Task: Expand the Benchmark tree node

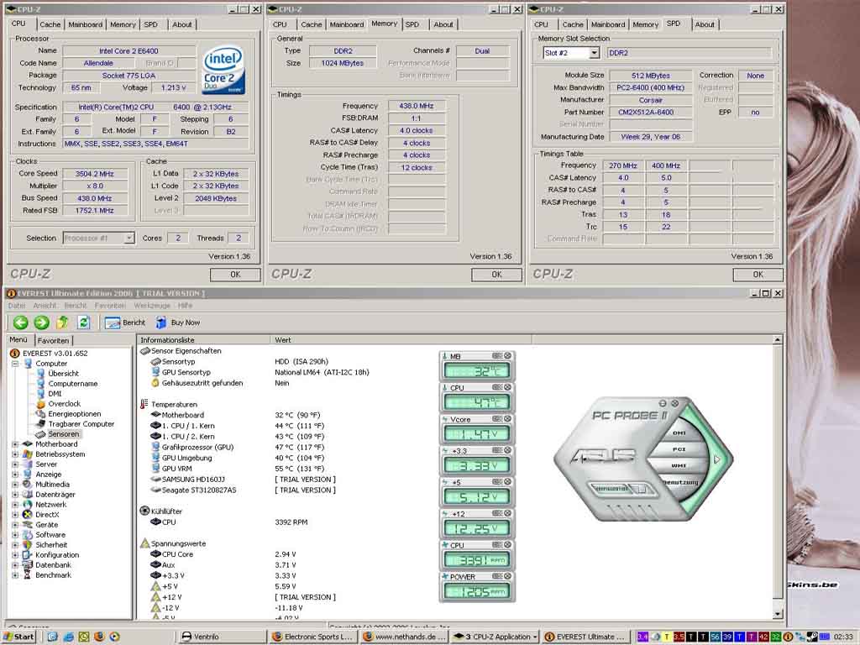Action: click(x=15, y=575)
